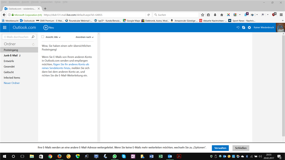285x160 pixels.
Task: Expand the bookmarks toolbar overflow chevron
Action: (x=283, y=21)
